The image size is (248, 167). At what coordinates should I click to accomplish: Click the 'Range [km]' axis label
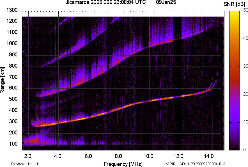[x=2, y=80]
